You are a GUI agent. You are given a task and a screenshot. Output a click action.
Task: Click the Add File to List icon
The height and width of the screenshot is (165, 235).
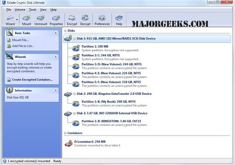pyautogui.click(x=9, y=46)
